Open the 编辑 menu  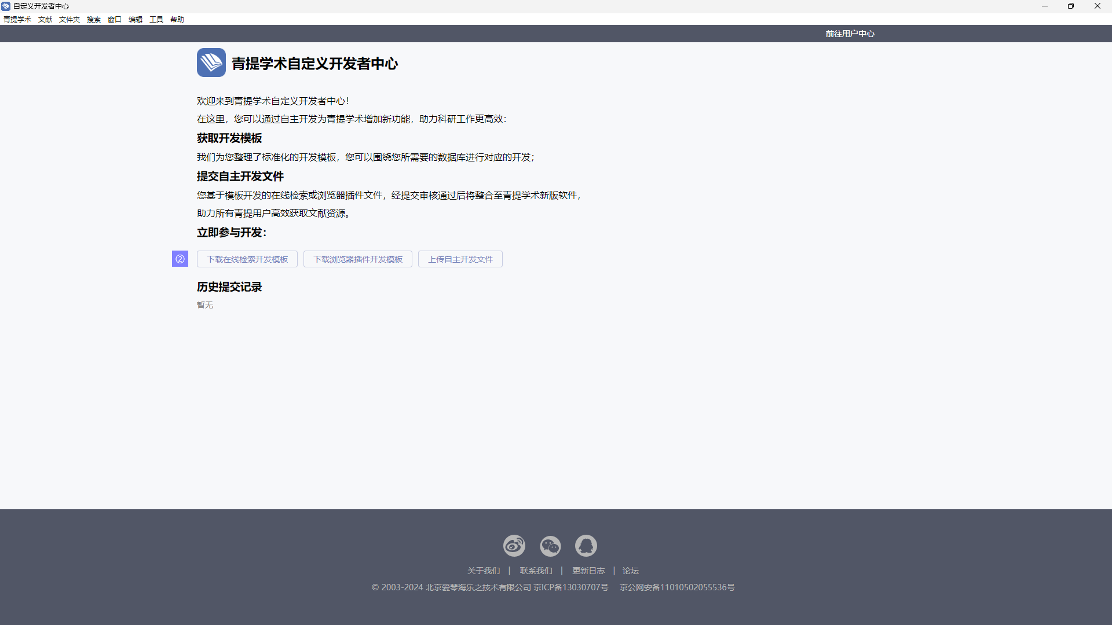(136, 19)
